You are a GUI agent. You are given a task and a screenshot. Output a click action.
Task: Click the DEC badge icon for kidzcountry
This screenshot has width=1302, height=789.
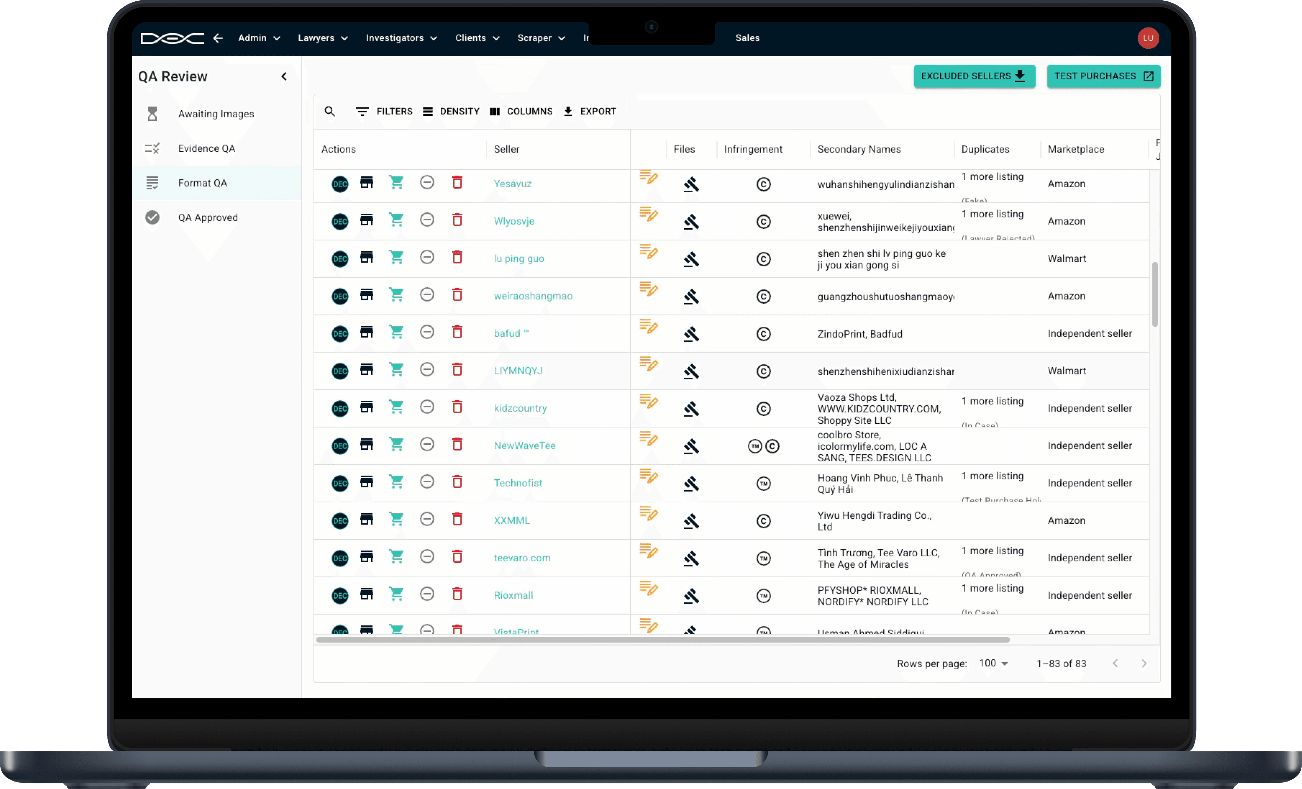[x=340, y=408]
